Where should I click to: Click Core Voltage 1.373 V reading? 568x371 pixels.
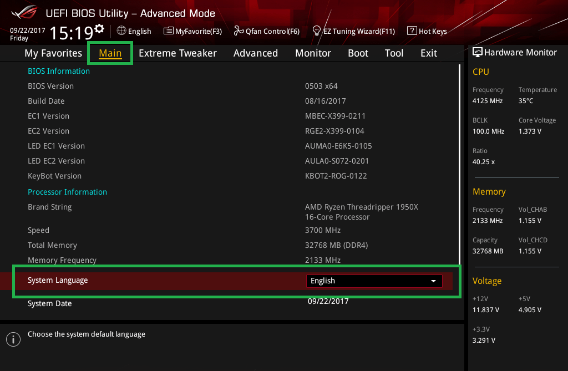(x=530, y=131)
